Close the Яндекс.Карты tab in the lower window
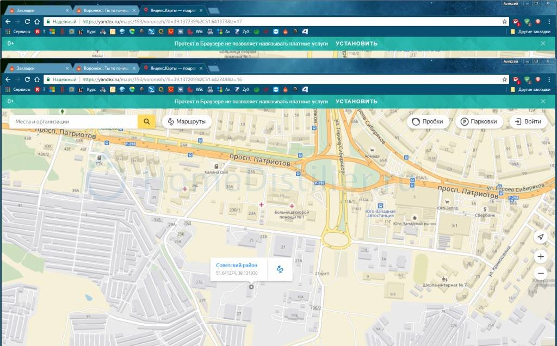The width and height of the screenshot is (557, 346). click(x=201, y=68)
